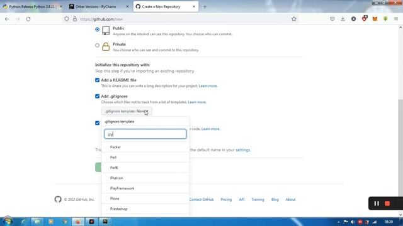Open the API footer link
The width and height of the screenshot is (403, 226).
pos(242,200)
